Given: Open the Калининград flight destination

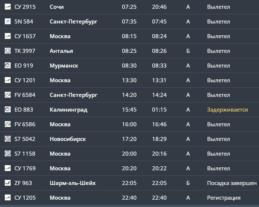Looking at the screenshot, I should (x=68, y=110).
